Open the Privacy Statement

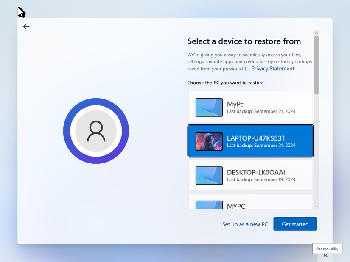click(273, 68)
